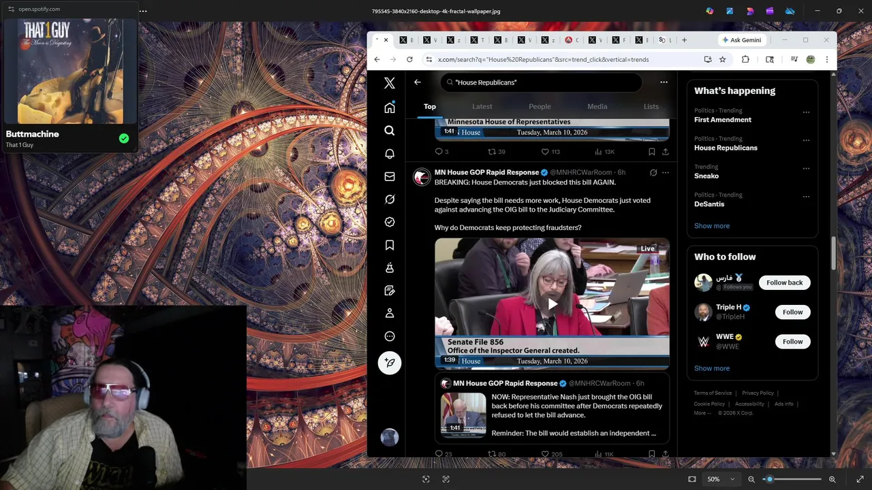Open options for DeSantis trend

tap(806, 197)
